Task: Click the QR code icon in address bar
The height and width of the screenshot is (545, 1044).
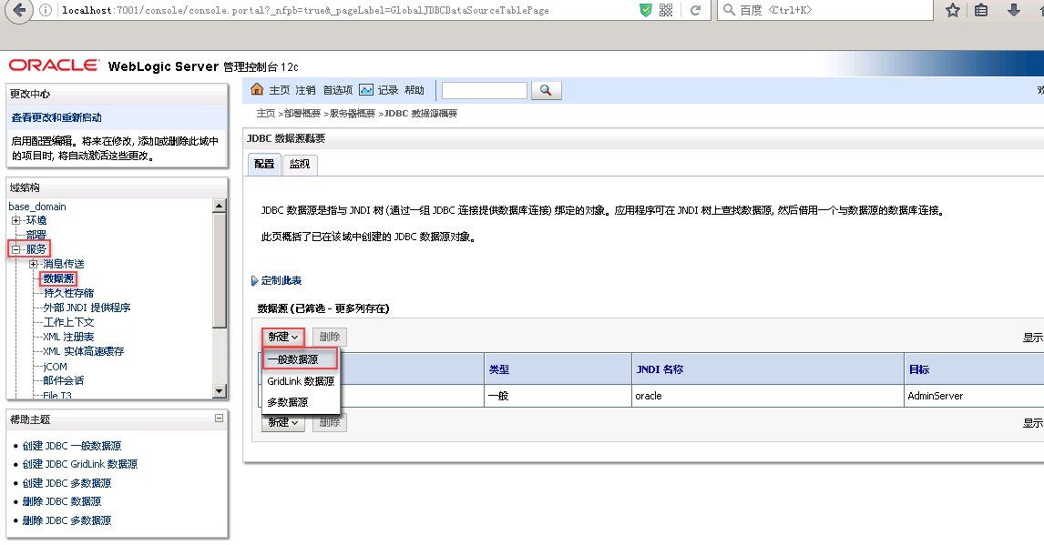Action: pos(666,10)
